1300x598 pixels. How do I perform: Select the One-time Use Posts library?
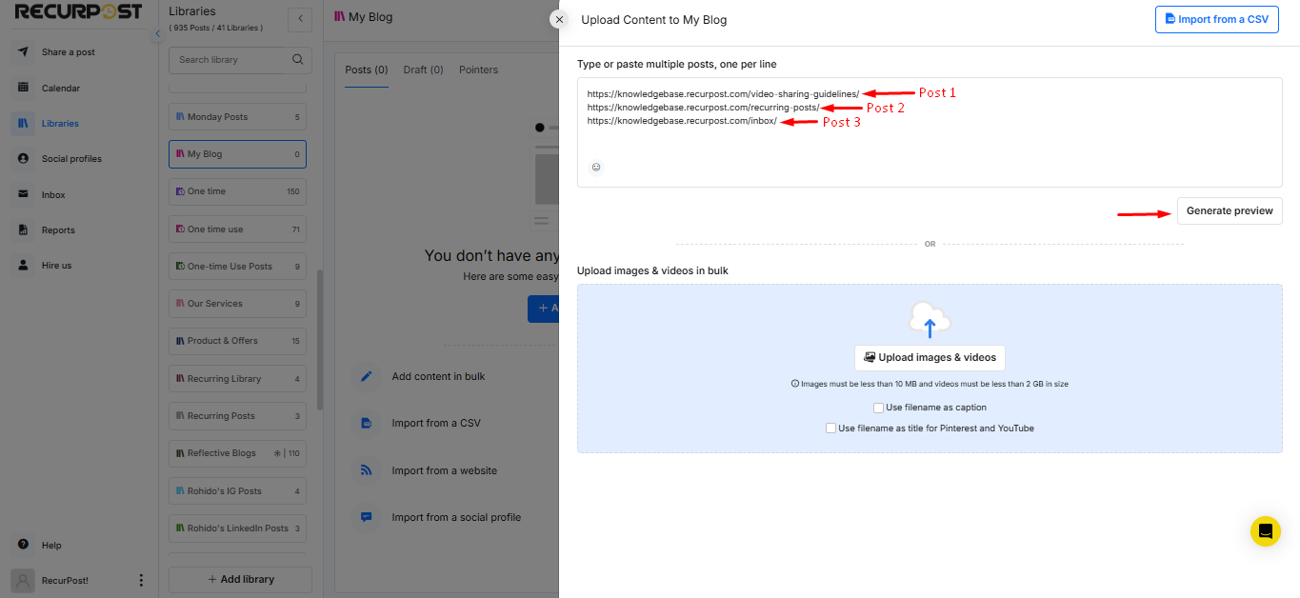click(x=237, y=267)
